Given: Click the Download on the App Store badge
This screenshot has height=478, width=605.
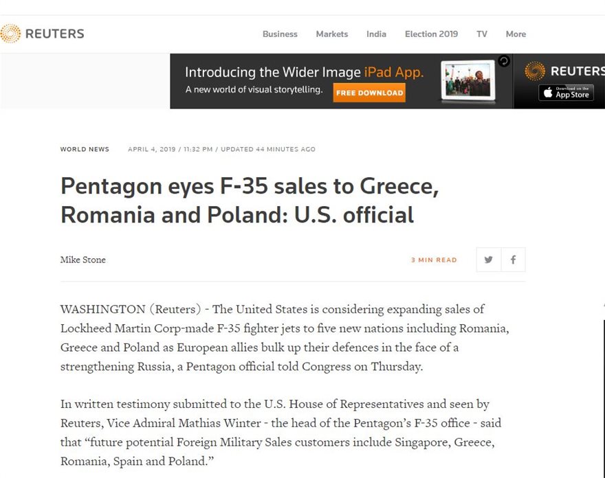Looking at the screenshot, I should click(566, 93).
